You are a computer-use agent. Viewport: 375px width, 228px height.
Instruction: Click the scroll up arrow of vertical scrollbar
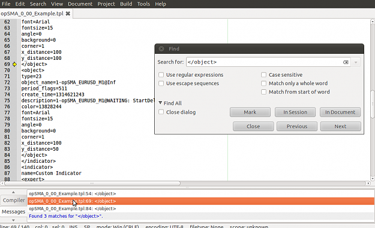(373, 22)
